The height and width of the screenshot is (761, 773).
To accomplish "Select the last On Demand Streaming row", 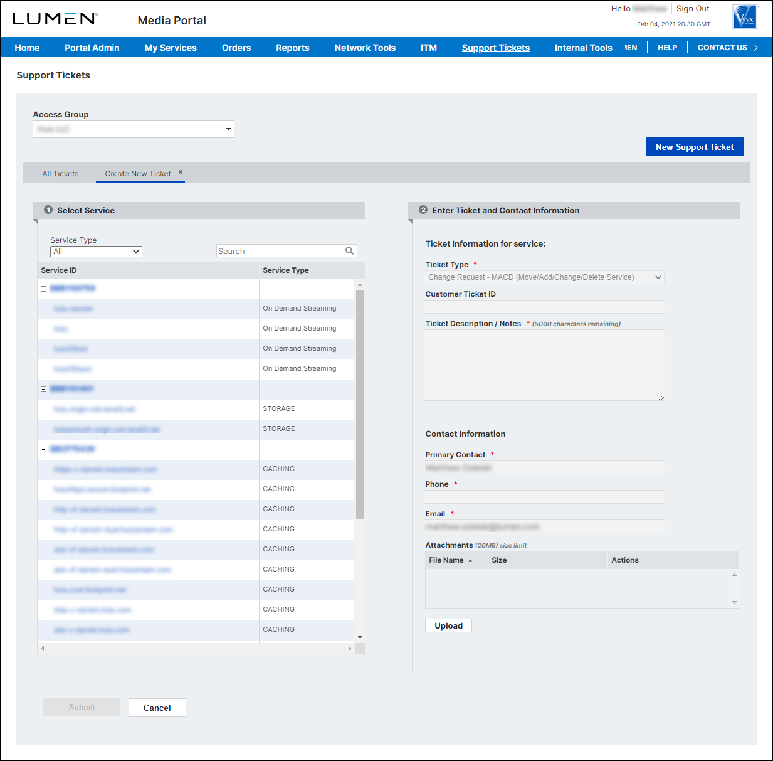I will [x=196, y=369].
